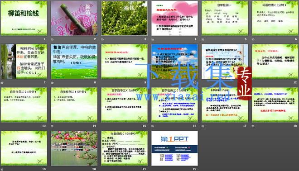Select slide 14 titled 自学检测二

74,105
